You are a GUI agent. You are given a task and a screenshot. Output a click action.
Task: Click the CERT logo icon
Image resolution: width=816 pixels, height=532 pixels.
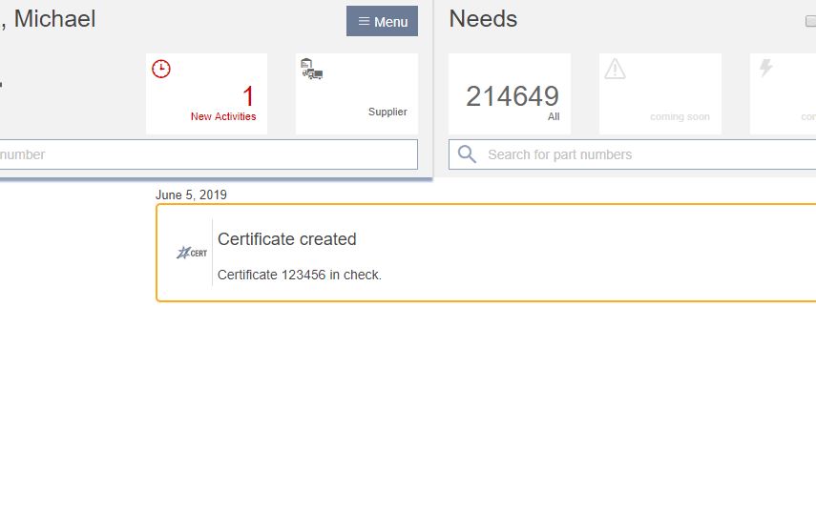tap(192, 253)
